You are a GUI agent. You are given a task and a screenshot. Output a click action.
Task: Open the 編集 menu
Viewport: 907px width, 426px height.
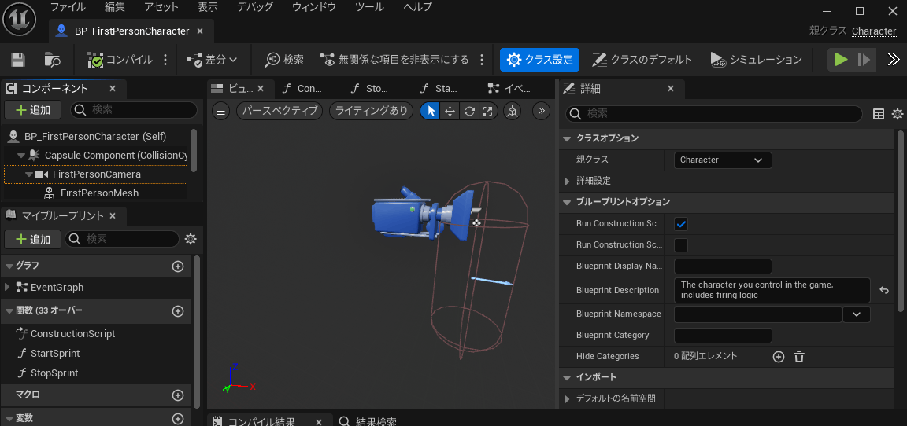tap(114, 8)
